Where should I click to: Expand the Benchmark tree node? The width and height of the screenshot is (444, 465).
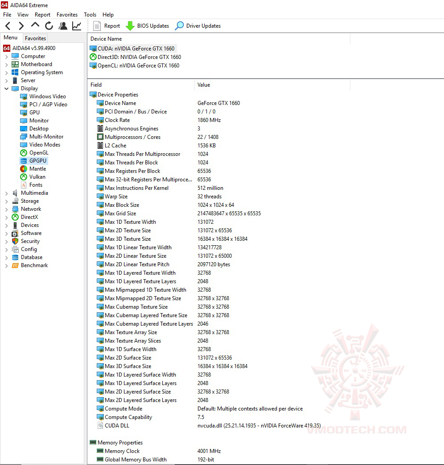(7, 265)
